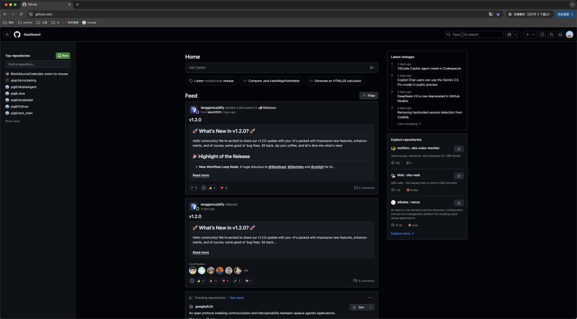Click Explore more repositories link
Viewport: 577px width, 319px height.
(x=402, y=234)
